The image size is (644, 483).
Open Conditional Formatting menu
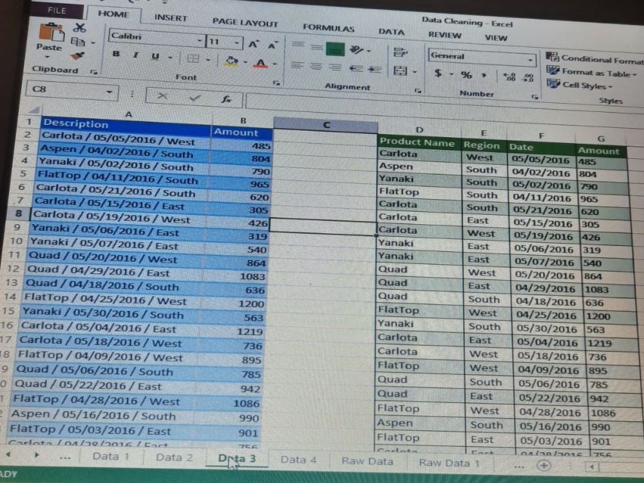tap(594, 59)
